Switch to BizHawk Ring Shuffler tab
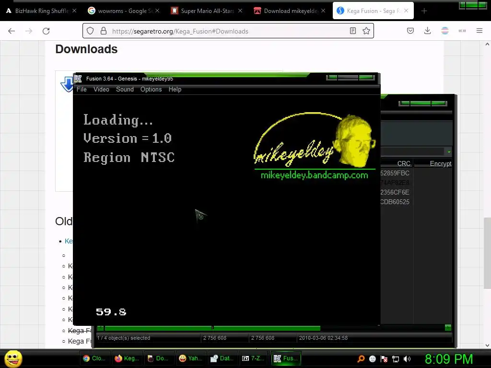 (x=41, y=11)
